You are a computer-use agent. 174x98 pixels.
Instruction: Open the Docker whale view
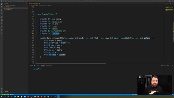[2, 30]
